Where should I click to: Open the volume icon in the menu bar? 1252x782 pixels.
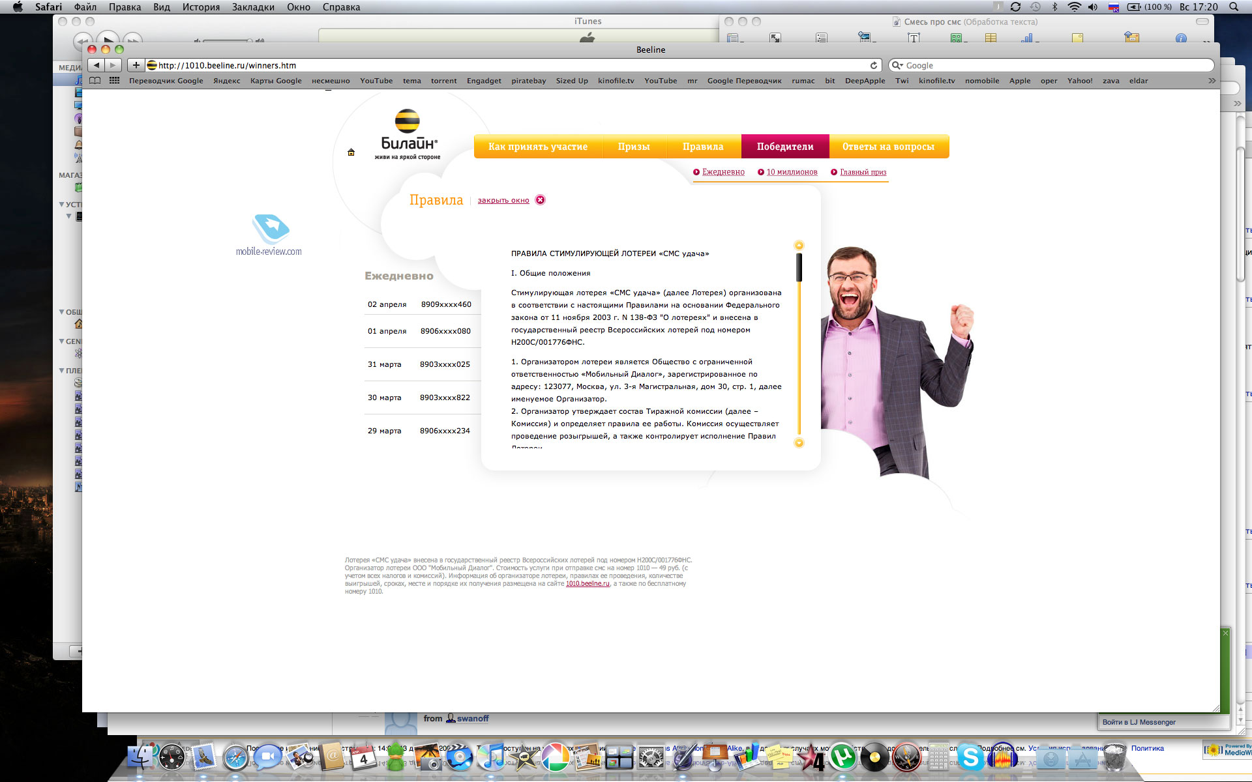point(1093,7)
